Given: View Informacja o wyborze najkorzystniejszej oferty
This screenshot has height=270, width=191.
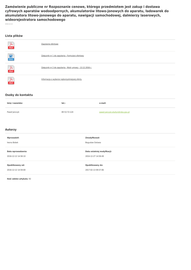Looking at the screenshot, I should (61, 79).
